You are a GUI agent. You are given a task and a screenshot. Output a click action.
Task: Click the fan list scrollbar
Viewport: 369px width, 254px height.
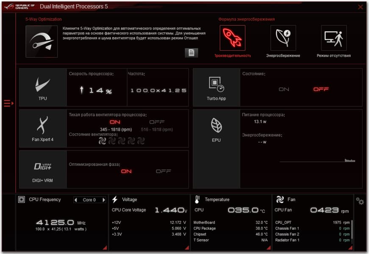[x=352, y=230]
